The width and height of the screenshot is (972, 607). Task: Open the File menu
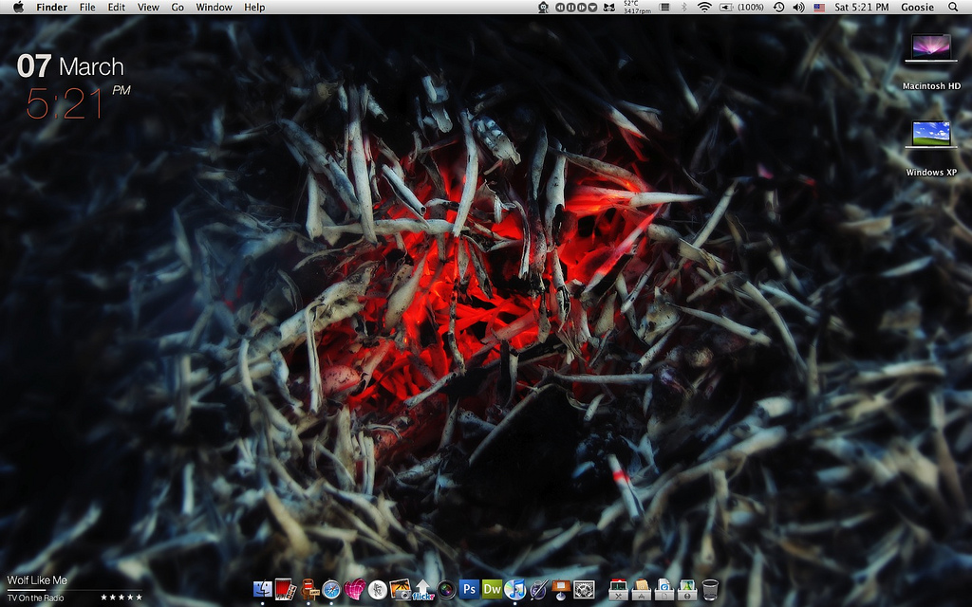[87, 7]
